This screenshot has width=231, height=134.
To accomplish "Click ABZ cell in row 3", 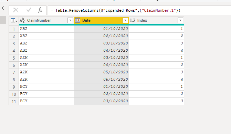I will point(46,43).
